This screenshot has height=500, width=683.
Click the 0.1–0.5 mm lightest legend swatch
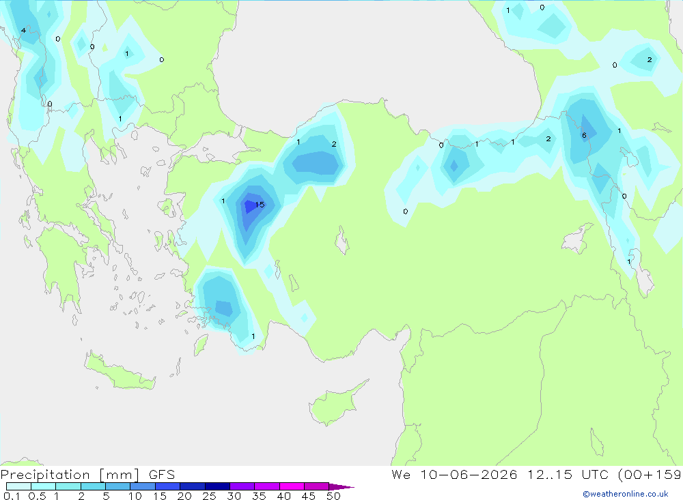(x=18, y=486)
